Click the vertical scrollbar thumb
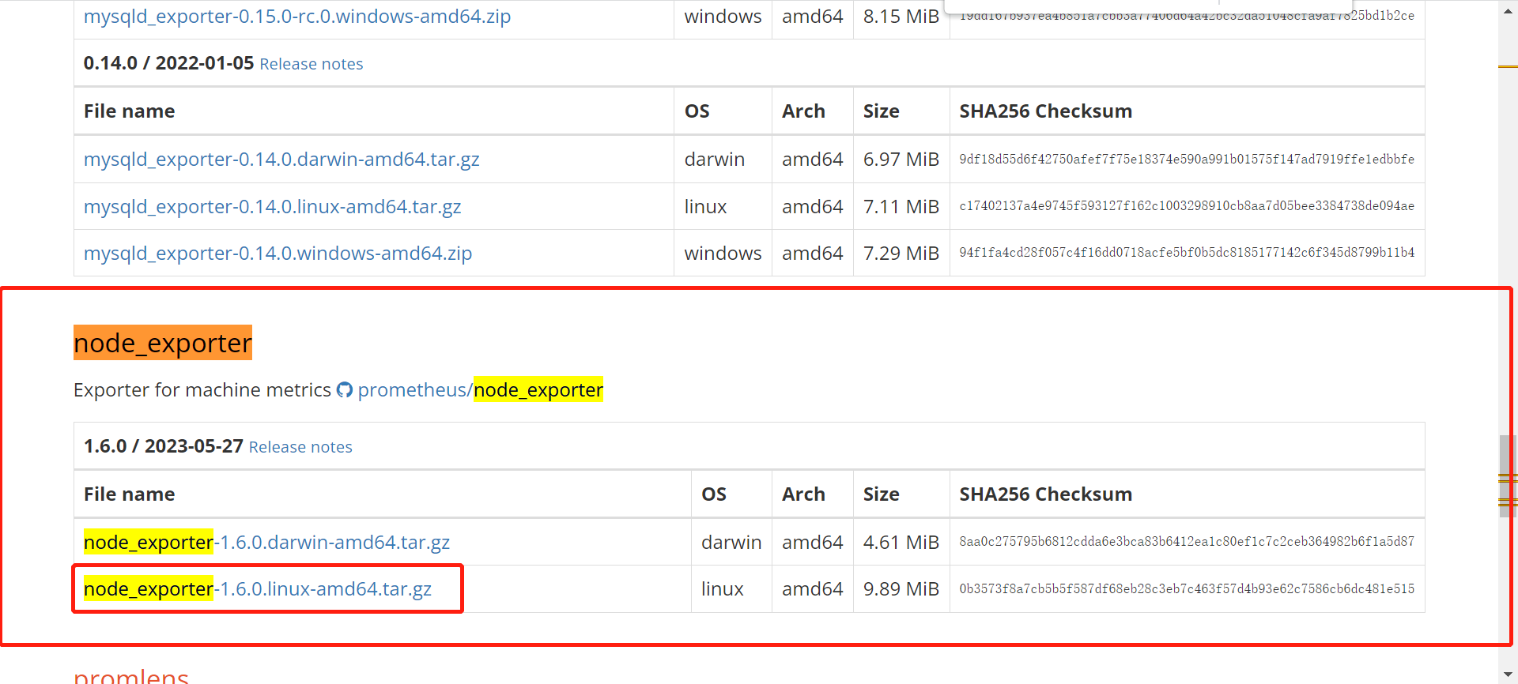Image resolution: width=1518 pixels, height=684 pixels. pos(1508,475)
